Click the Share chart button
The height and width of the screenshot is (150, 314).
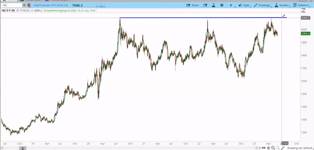193,5
